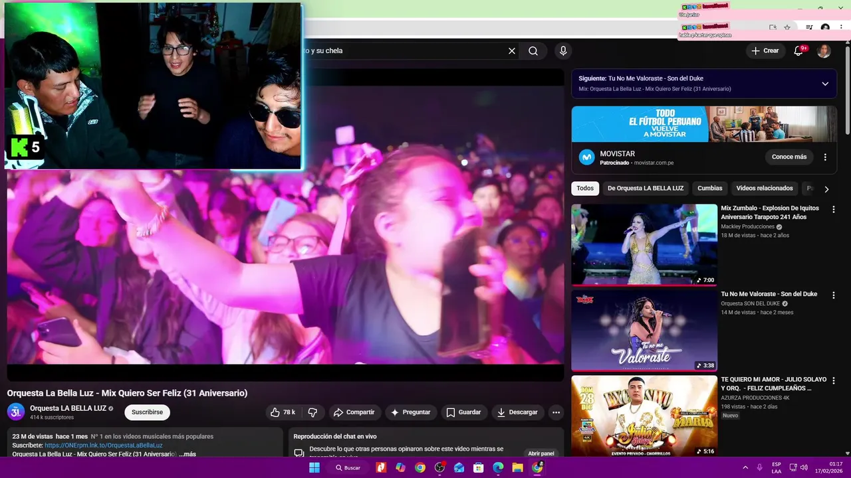
Task: Click the Compartir share button
Action: tap(354, 412)
